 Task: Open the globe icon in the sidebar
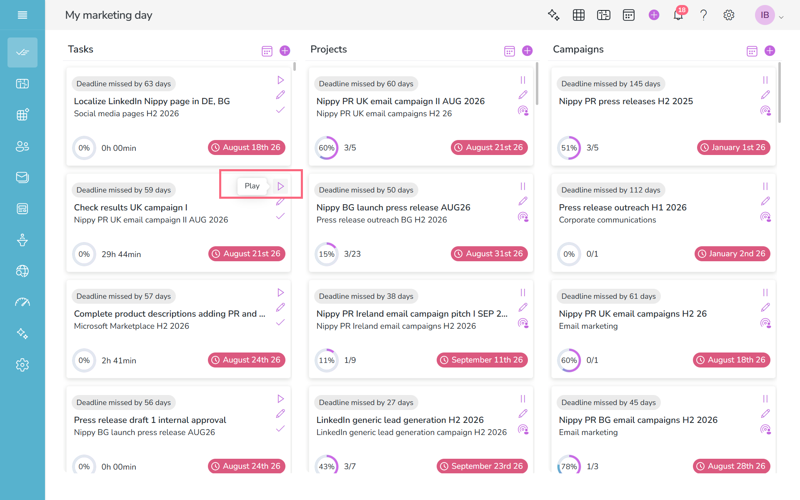22,271
